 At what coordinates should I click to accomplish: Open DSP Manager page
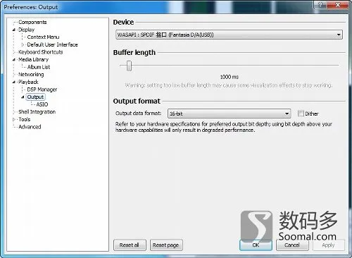tap(42, 90)
